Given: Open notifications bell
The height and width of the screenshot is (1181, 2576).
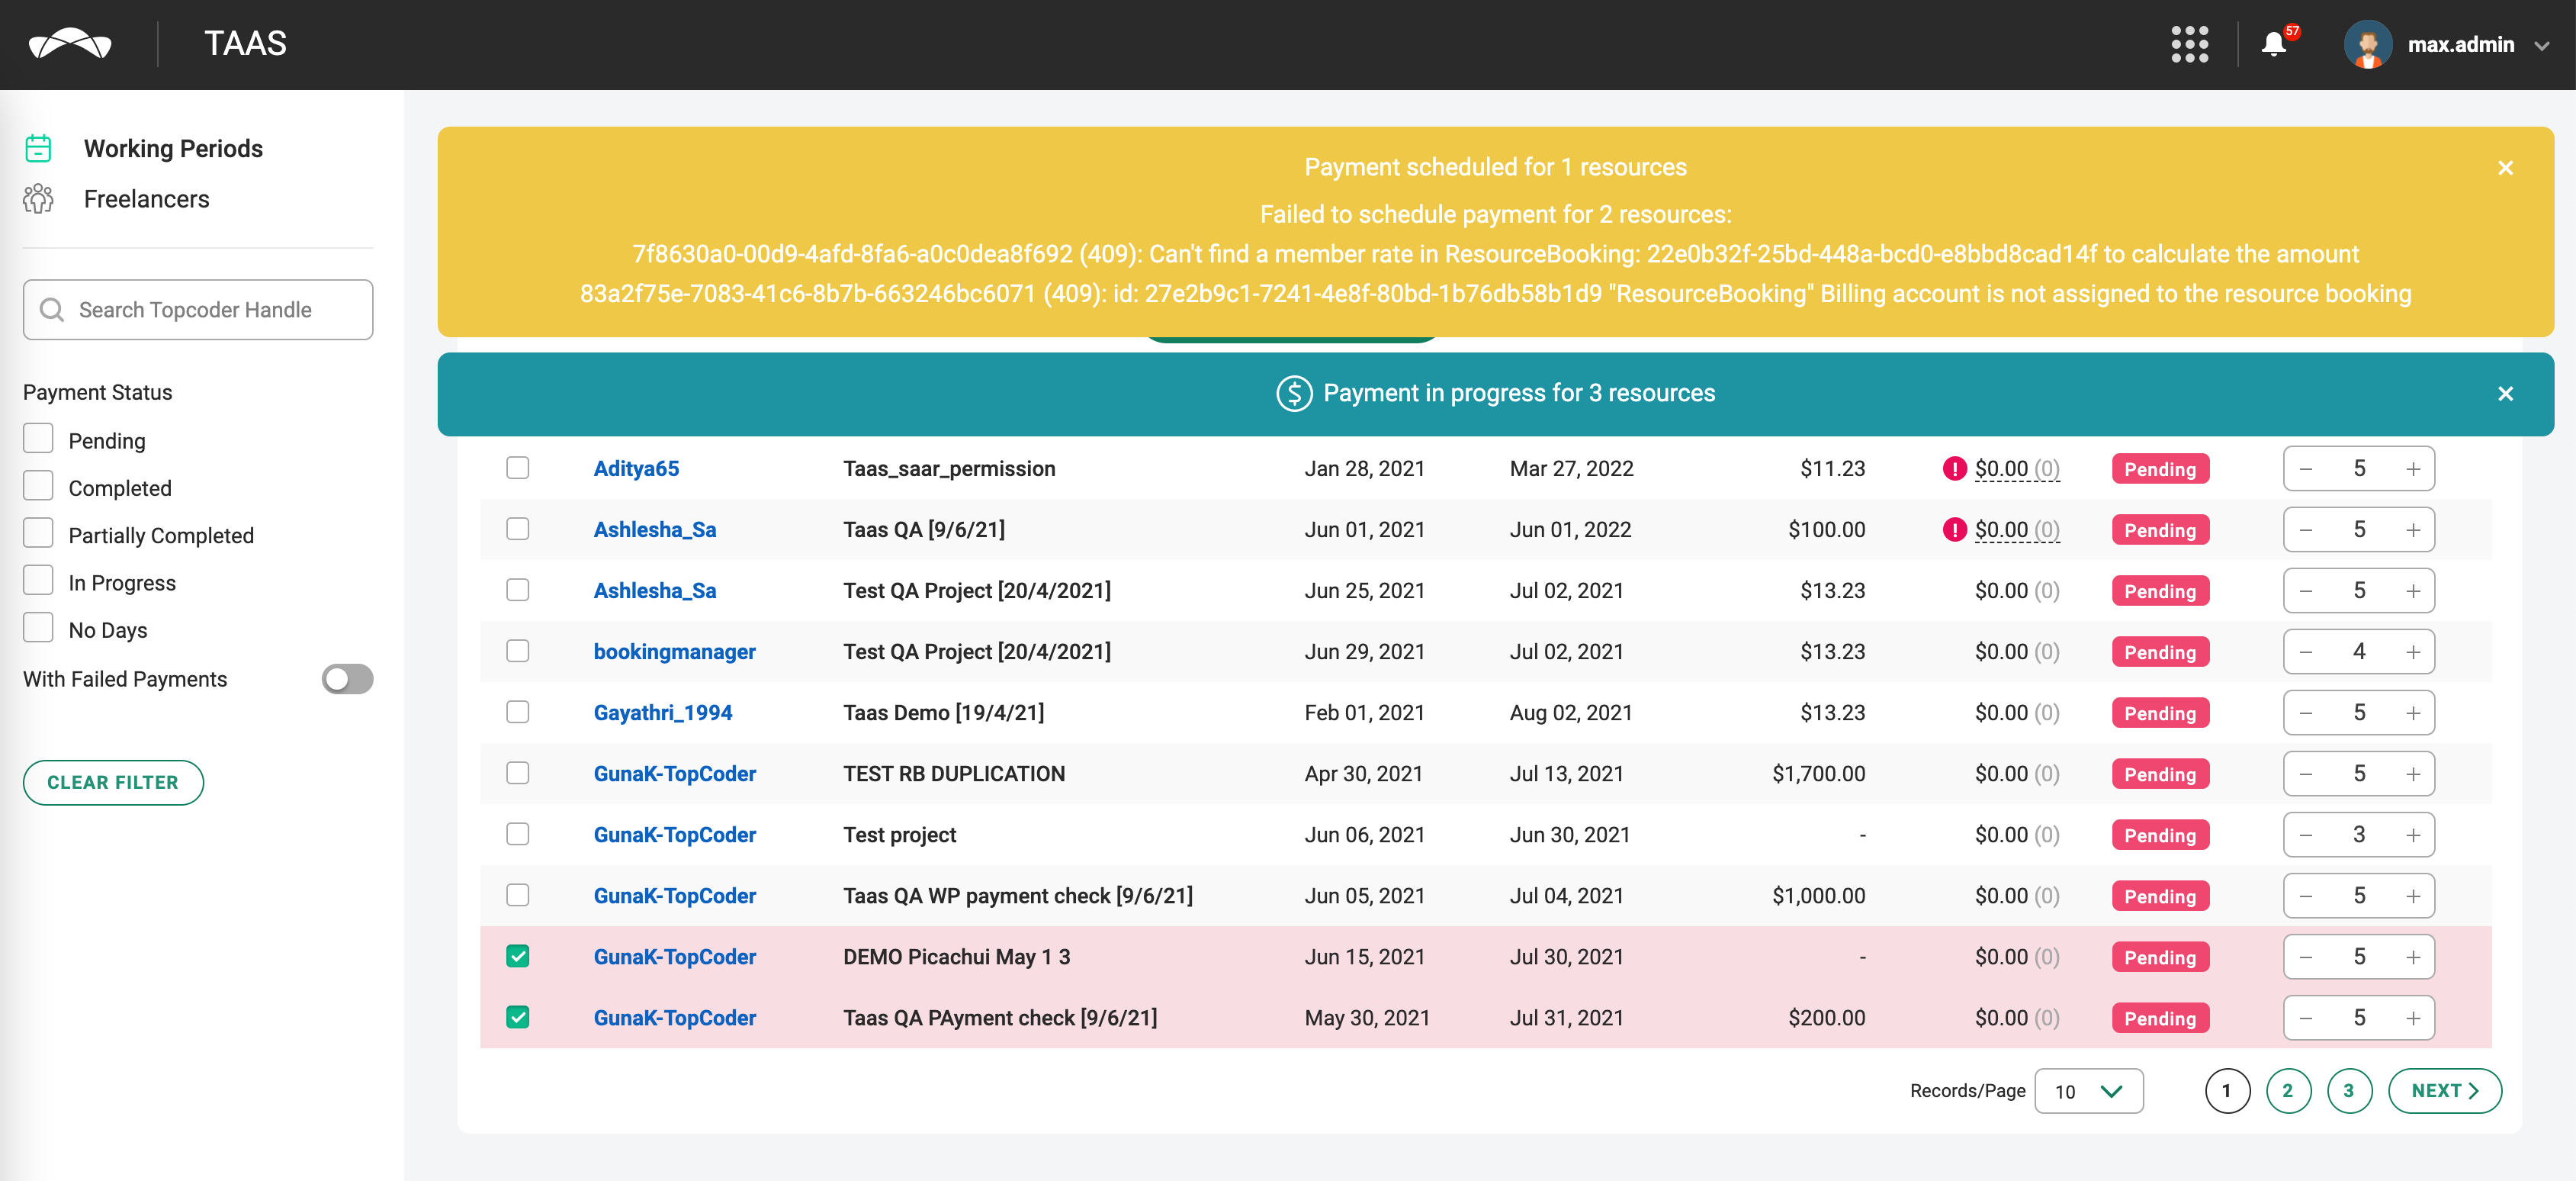Looking at the screenshot, I should pos(2273,44).
